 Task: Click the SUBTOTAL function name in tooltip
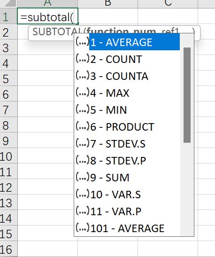(x=57, y=31)
